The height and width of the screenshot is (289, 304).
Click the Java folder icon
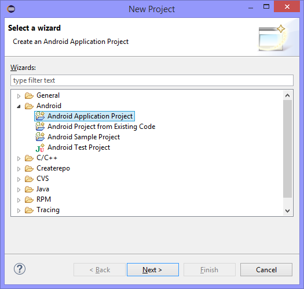click(x=29, y=189)
